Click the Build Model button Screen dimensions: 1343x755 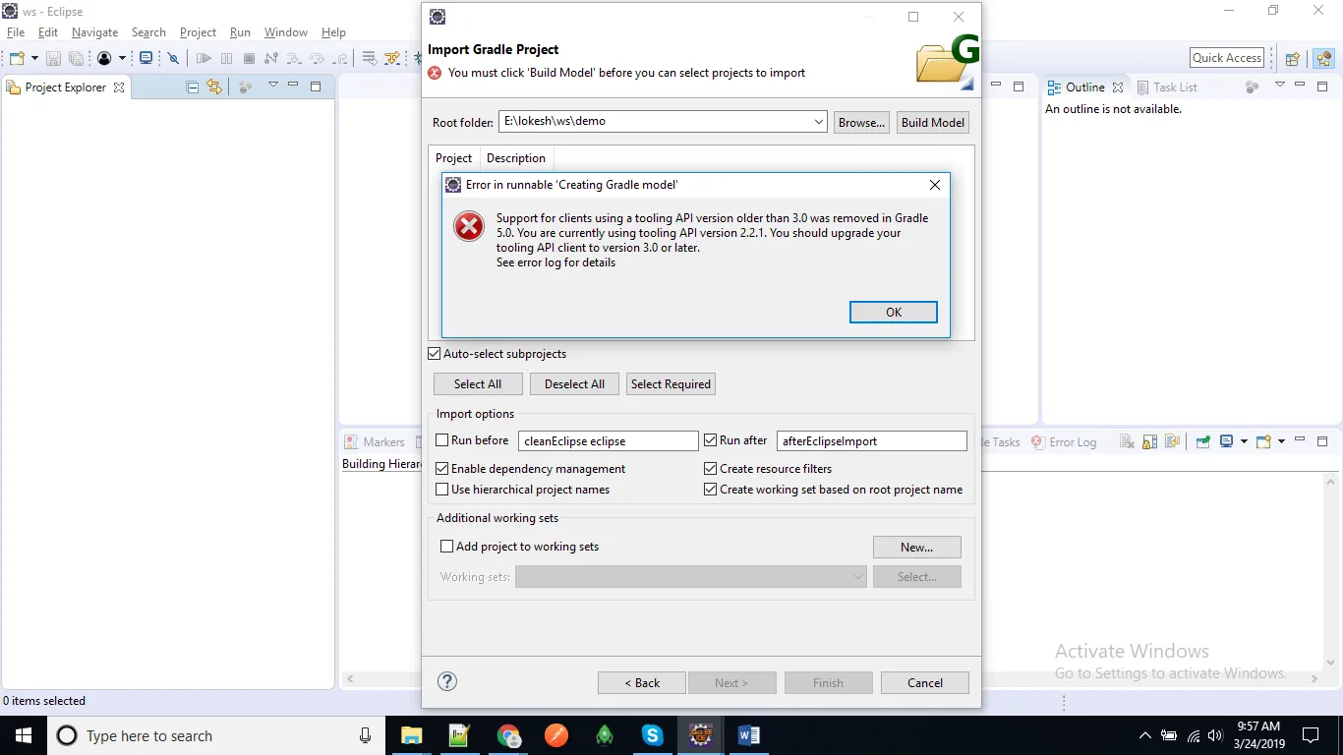pos(933,122)
